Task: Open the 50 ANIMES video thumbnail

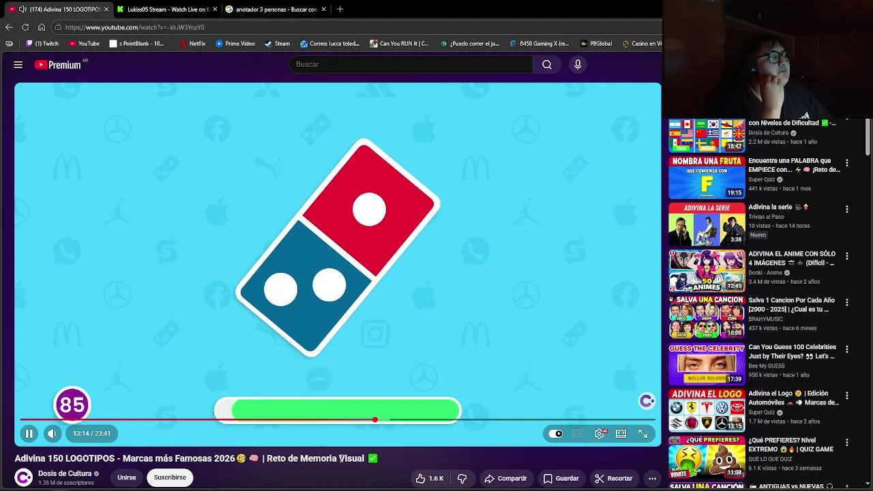Action: pyautogui.click(x=707, y=271)
